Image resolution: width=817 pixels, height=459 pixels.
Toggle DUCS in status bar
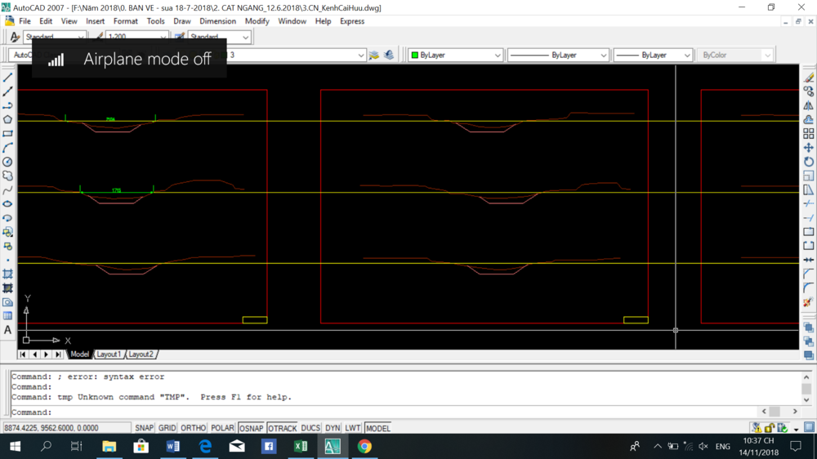tap(310, 428)
